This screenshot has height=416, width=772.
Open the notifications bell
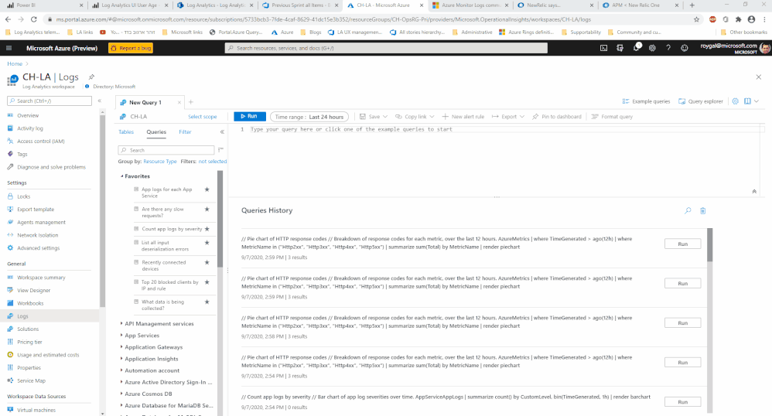(x=636, y=48)
